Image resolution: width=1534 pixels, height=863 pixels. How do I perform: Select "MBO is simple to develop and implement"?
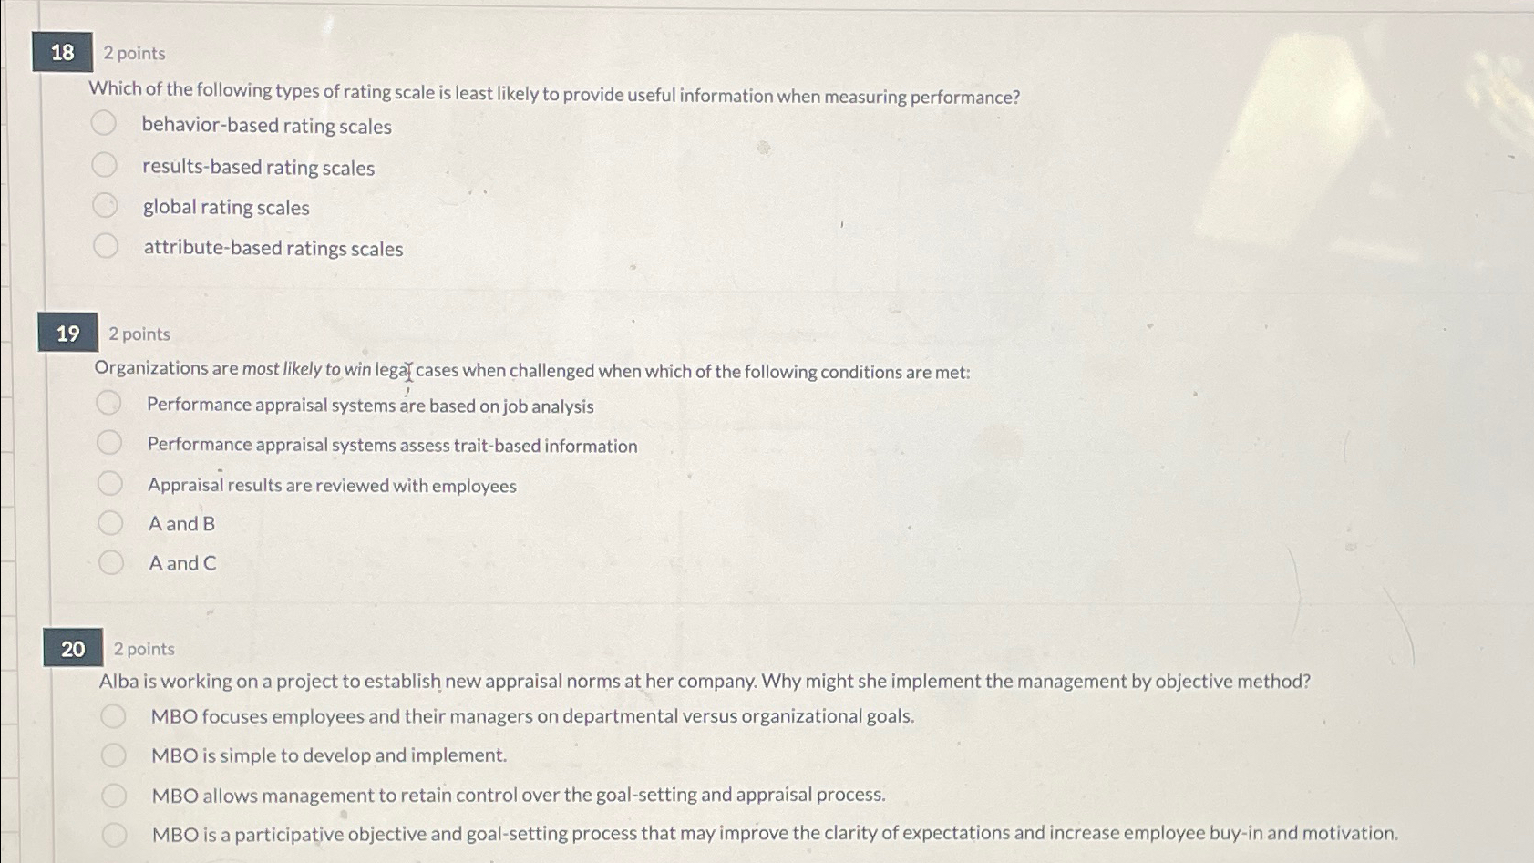[116, 755]
